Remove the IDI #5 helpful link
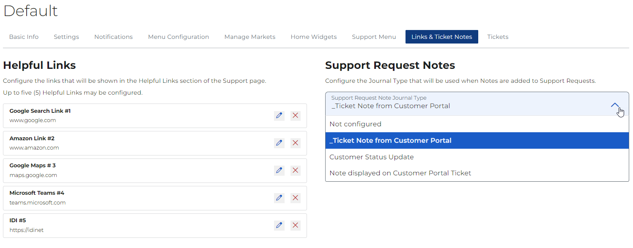This screenshot has height=248, width=633. point(296,225)
